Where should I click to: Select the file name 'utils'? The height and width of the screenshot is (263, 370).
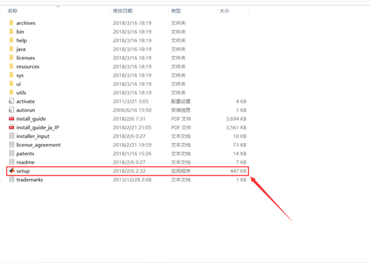pos(21,93)
